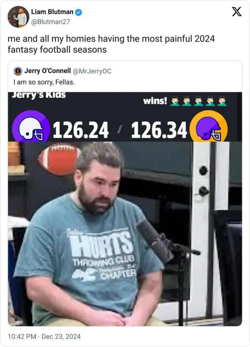The image size is (250, 347).
Task: Click the X logo icon
Action: [237, 12]
